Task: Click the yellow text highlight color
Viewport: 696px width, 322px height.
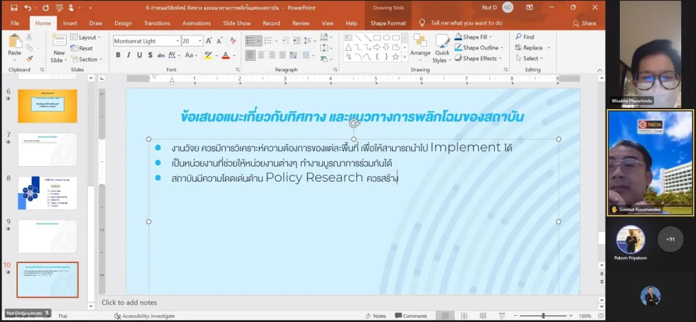Action: pyautogui.click(x=208, y=55)
